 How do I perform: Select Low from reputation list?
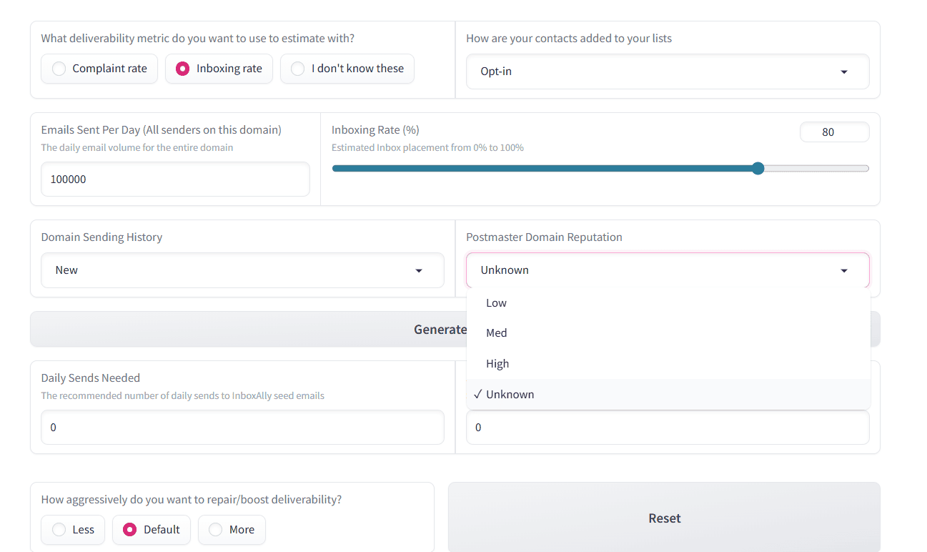497,303
